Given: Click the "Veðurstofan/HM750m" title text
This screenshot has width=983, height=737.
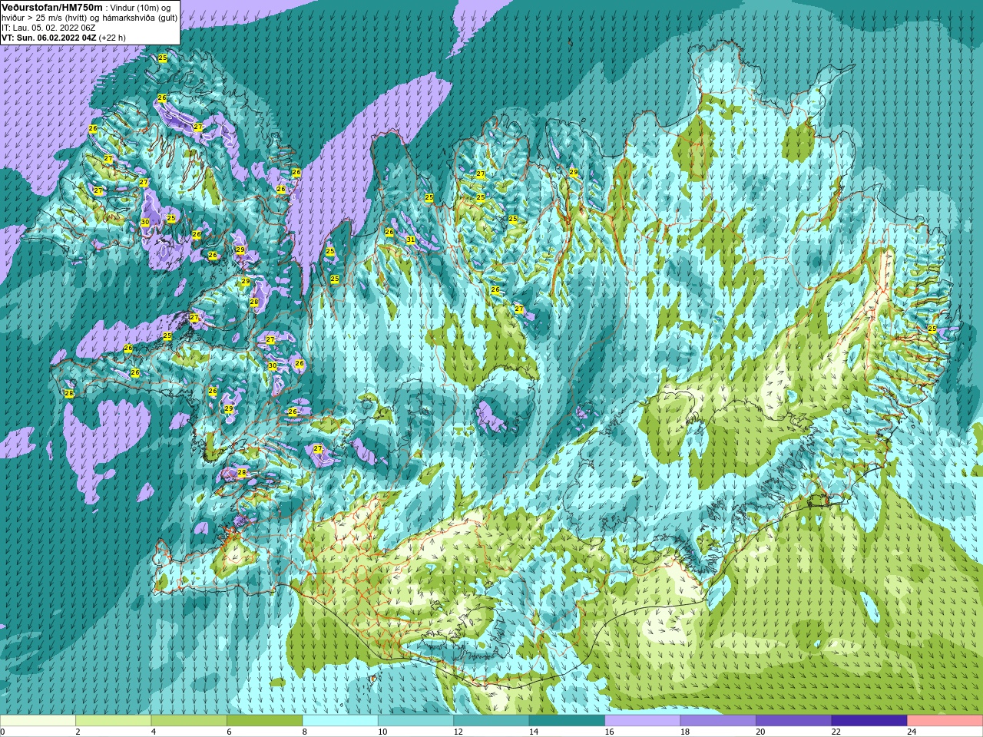Looking at the screenshot, I should [52, 8].
